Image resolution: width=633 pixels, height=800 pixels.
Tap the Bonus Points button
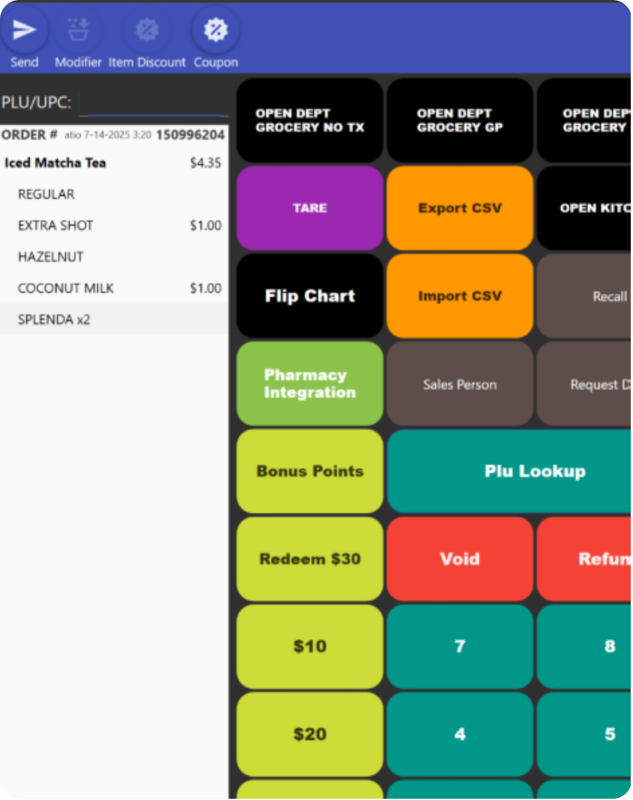point(310,471)
